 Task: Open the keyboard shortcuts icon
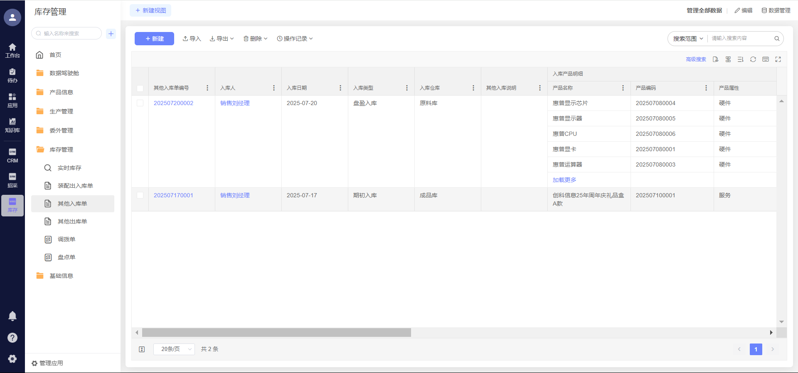tap(766, 59)
